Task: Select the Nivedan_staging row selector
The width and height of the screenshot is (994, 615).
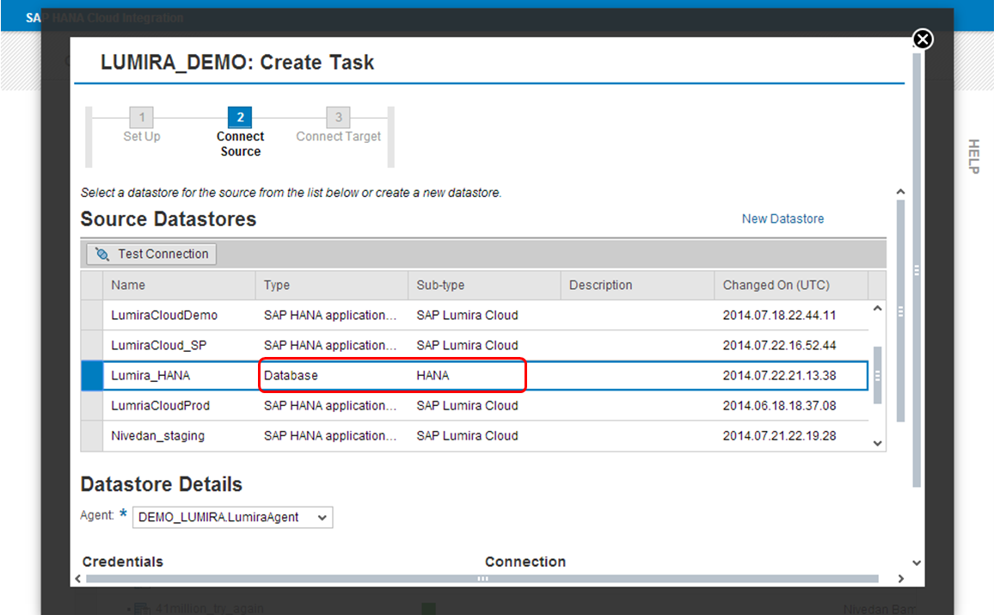Action: click(x=91, y=436)
